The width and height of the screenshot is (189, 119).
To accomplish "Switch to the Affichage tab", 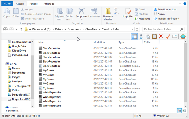I will click(49, 4).
